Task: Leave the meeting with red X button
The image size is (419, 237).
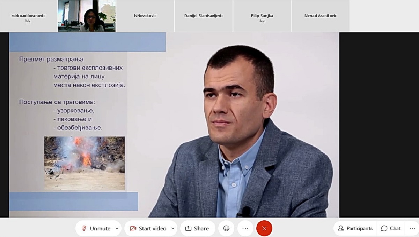Action: (264, 228)
